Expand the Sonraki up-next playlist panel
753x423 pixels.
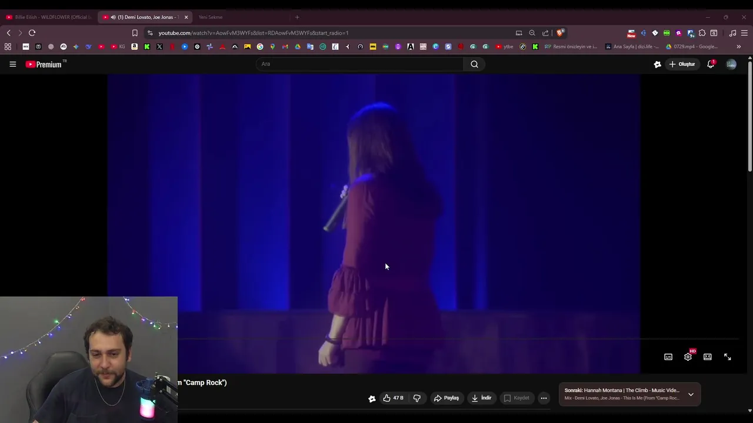pos(691,394)
